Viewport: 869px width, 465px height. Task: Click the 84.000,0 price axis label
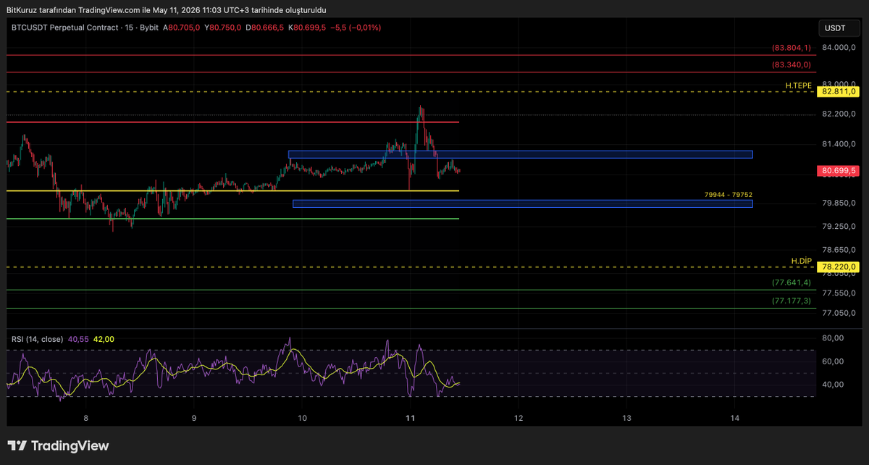(839, 48)
